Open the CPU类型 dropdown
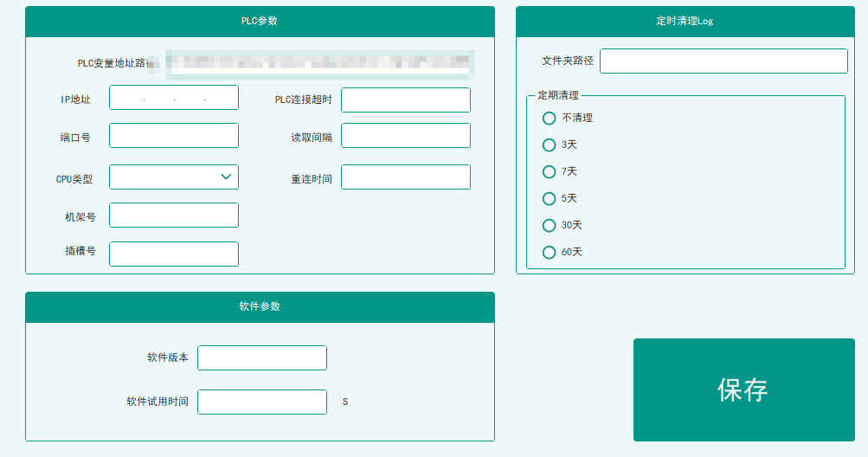This screenshot has width=868, height=457. 174,177
